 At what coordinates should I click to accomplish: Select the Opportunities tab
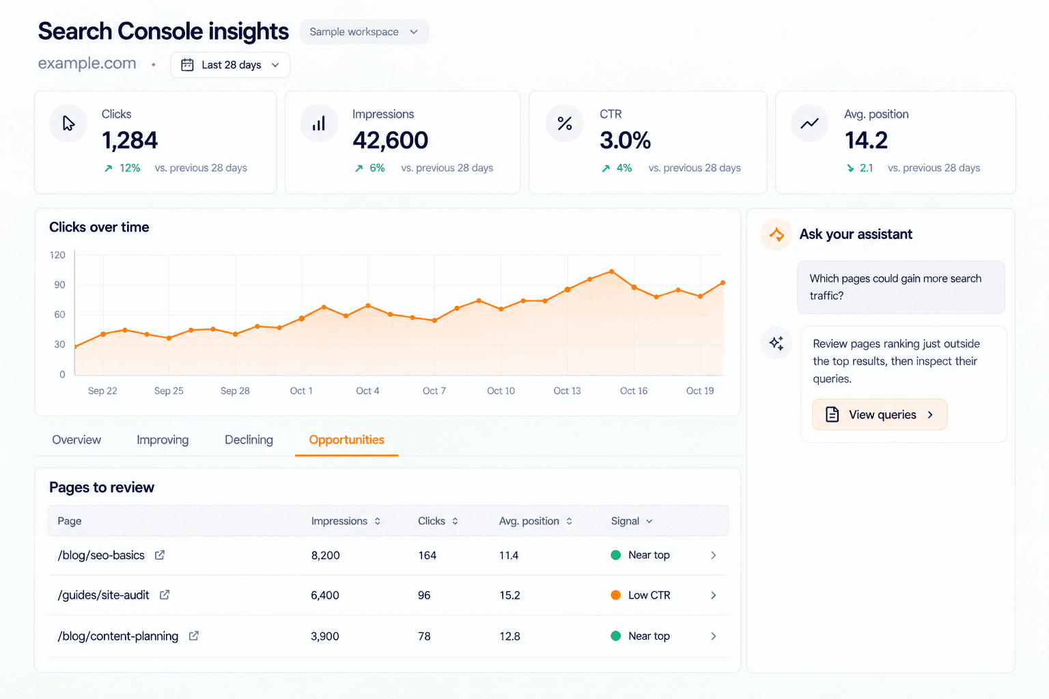click(x=346, y=440)
